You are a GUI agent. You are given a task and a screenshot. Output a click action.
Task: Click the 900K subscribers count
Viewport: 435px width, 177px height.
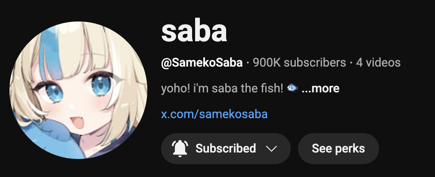coord(299,62)
